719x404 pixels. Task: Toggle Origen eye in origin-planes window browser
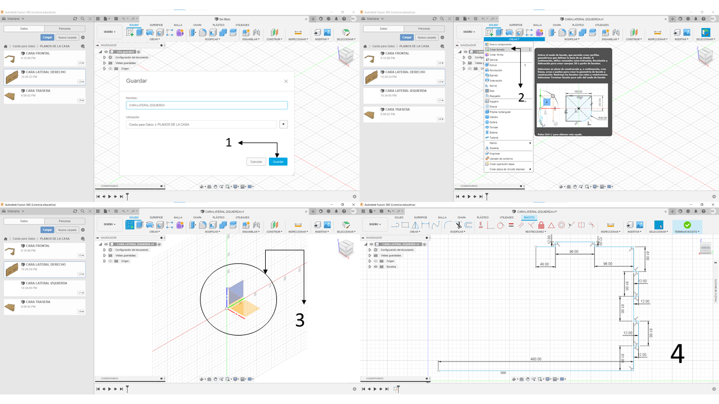110,261
